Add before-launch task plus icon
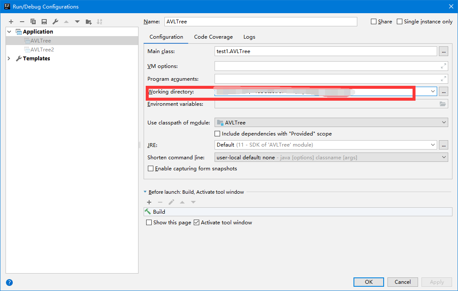 (x=149, y=202)
